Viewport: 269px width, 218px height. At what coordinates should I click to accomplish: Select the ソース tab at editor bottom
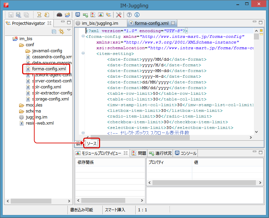[x=92, y=144]
